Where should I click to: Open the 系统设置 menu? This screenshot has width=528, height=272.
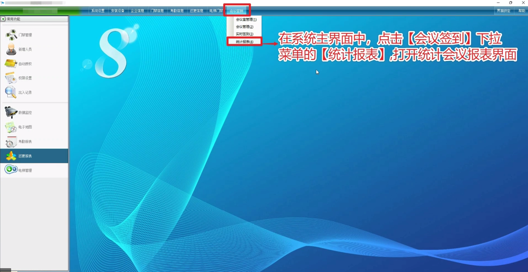(98, 11)
